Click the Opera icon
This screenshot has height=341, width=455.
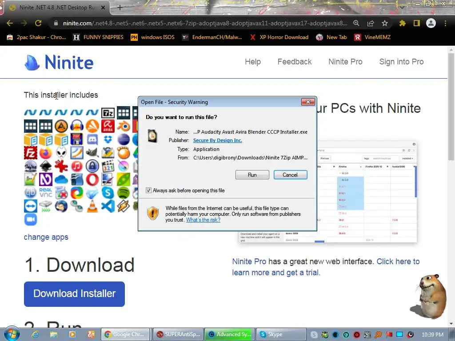point(92,179)
